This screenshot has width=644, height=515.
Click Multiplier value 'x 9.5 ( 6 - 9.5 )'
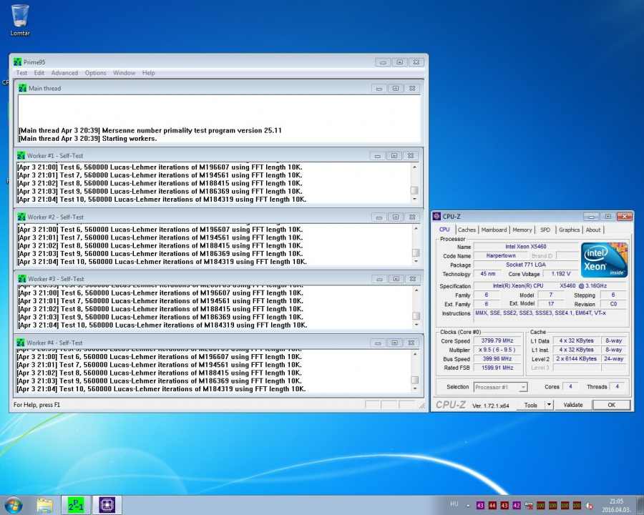click(497, 350)
